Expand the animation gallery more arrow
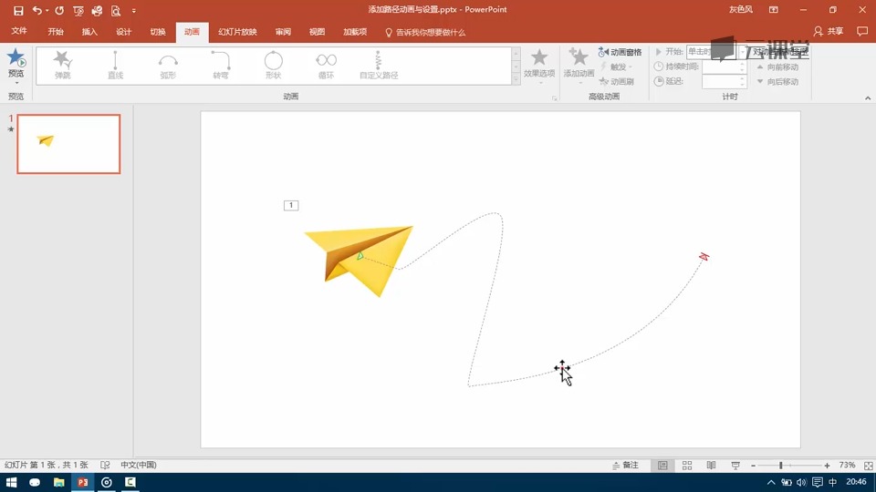The image size is (876, 492). point(516,80)
